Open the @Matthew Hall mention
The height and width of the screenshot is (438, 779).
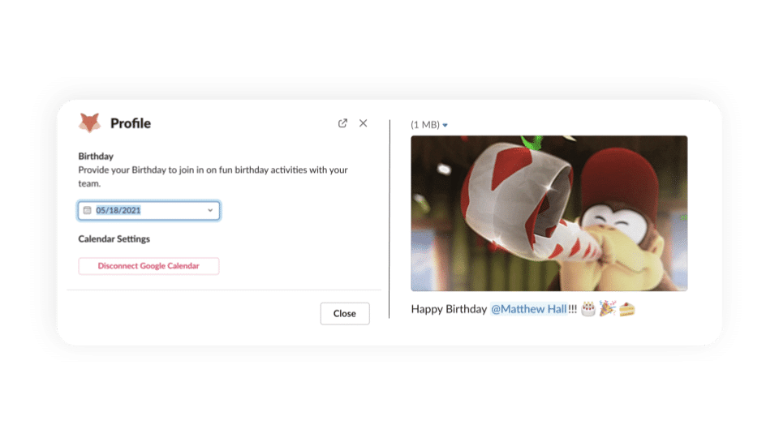[x=528, y=309]
